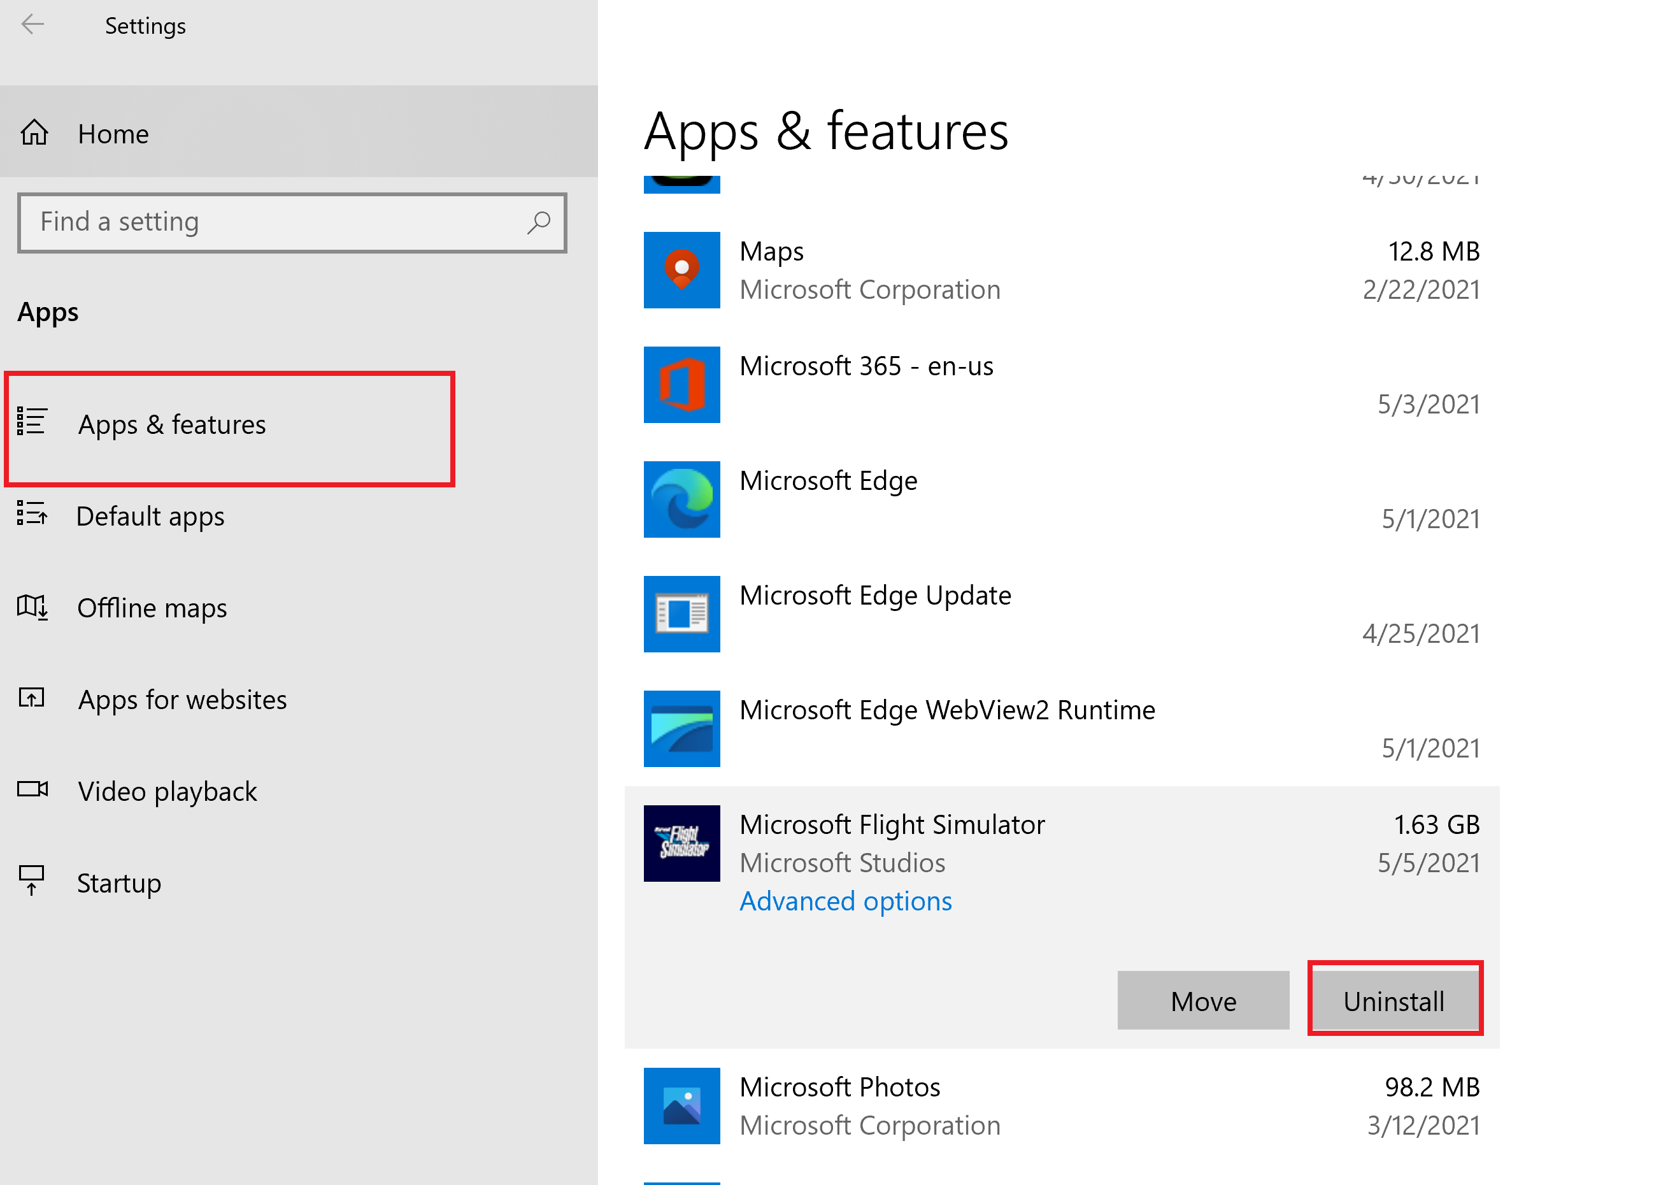This screenshot has width=1668, height=1185.
Task: Click the 5/5/2021 install date
Action: coord(1428,863)
